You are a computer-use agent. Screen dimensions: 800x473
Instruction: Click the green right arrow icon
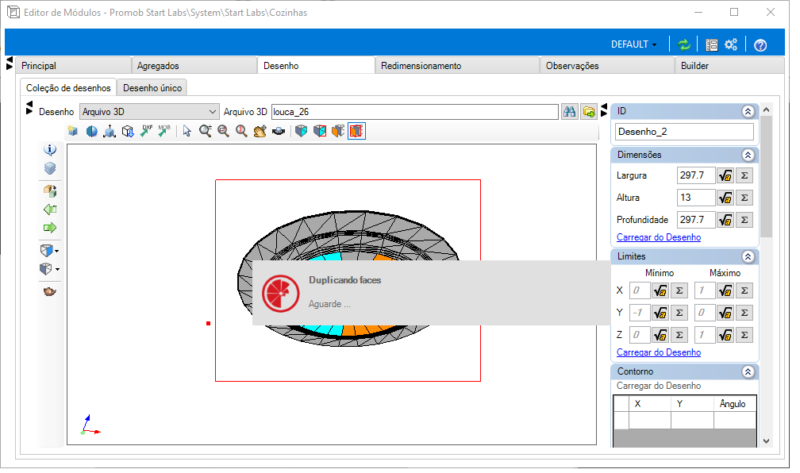click(x=50, y=228)
